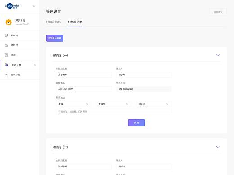Expand the 账户设置 submenu arrow
Viewport: 234px width, 175px height.
pos(35,65)
